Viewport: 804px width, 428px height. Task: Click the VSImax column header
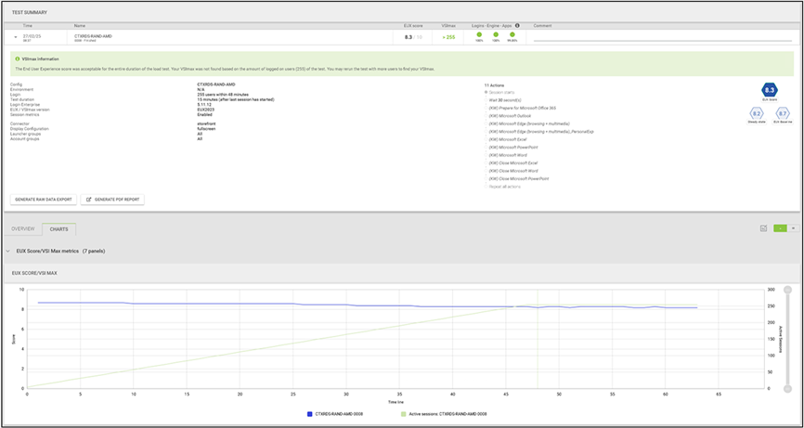[x=447, y=26]
